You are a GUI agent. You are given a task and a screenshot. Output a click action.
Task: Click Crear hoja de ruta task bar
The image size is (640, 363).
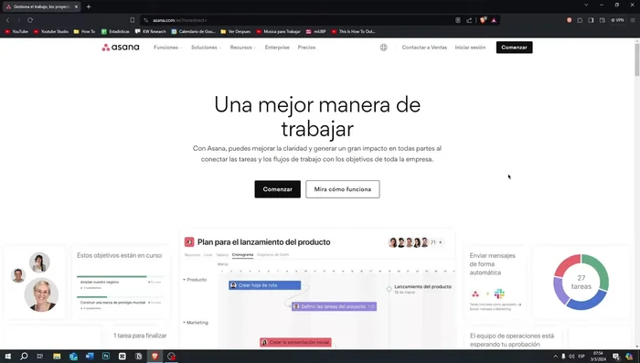265,285
